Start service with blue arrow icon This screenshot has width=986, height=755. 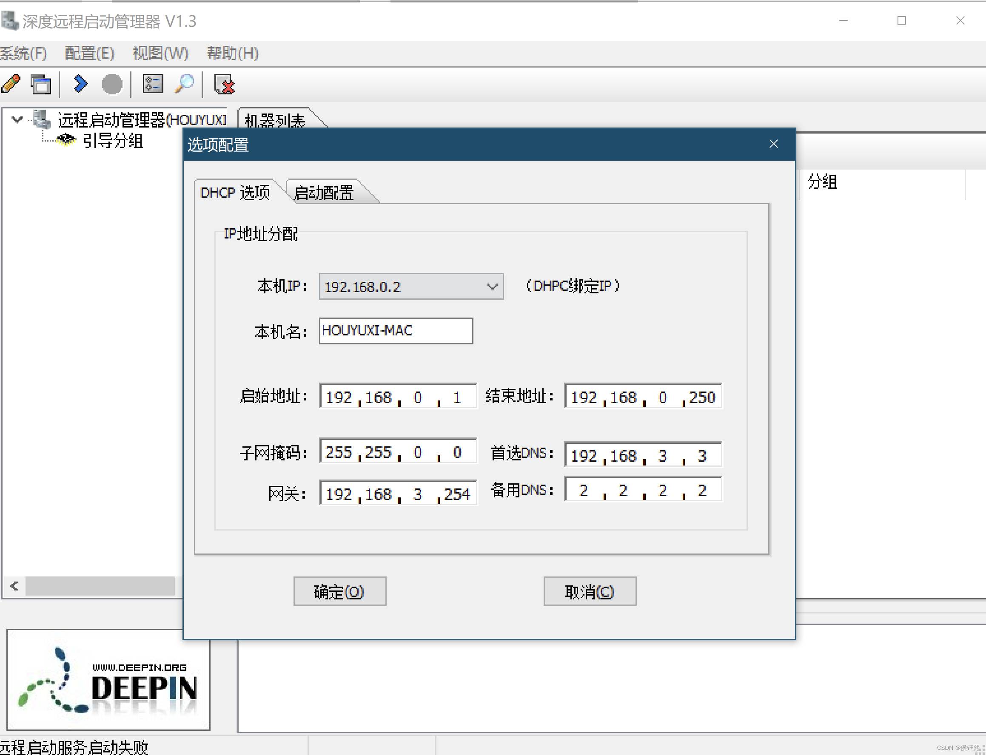pyautogui.click(x=80, y=84)
